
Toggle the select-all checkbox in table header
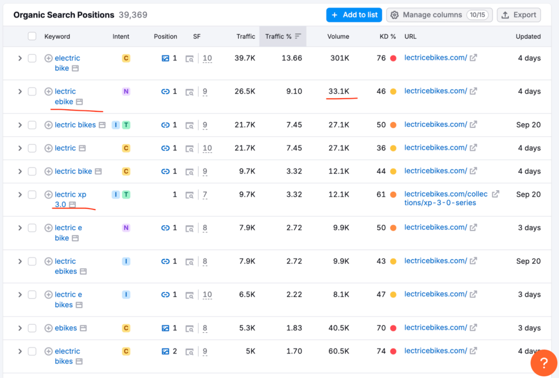click(x=32, y=36)
